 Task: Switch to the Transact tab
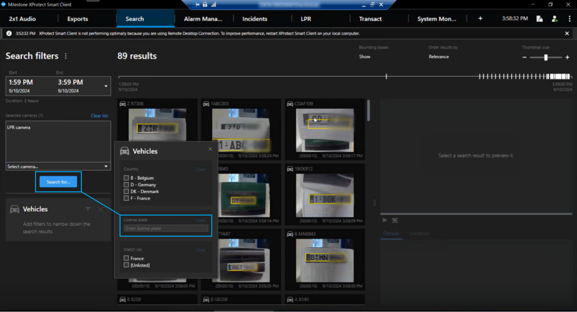(370, 19)
